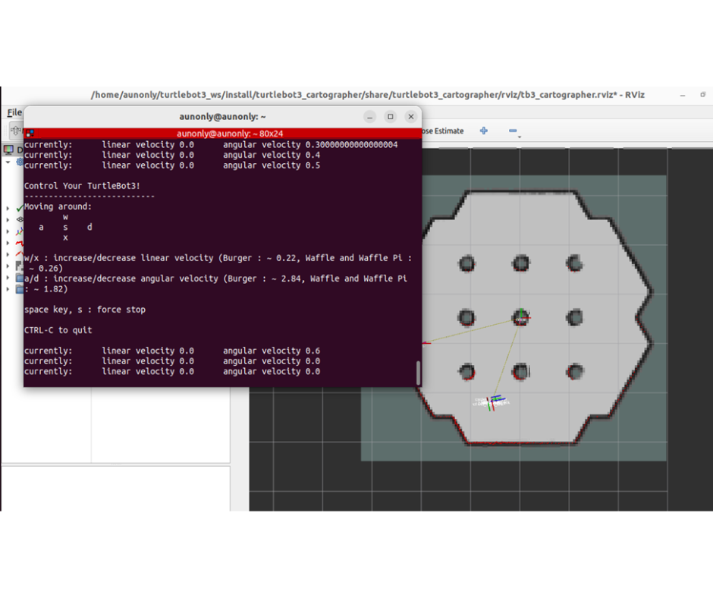Expand the display row with green checkmark
Screen dimensions: 713x598
pyautogui.click(x=8, y=208)
